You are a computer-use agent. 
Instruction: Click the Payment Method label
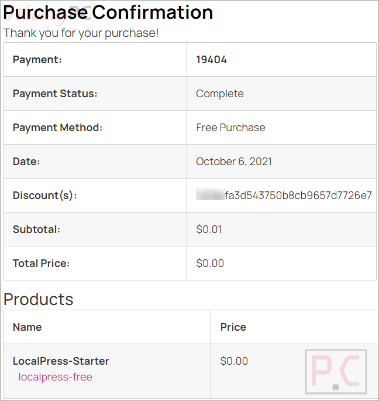57,128
